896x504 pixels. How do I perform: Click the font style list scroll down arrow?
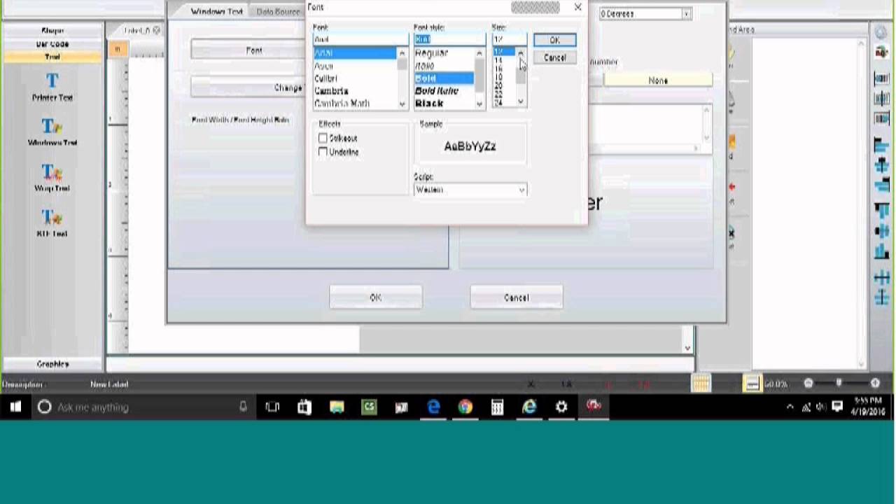coord(479,104)
